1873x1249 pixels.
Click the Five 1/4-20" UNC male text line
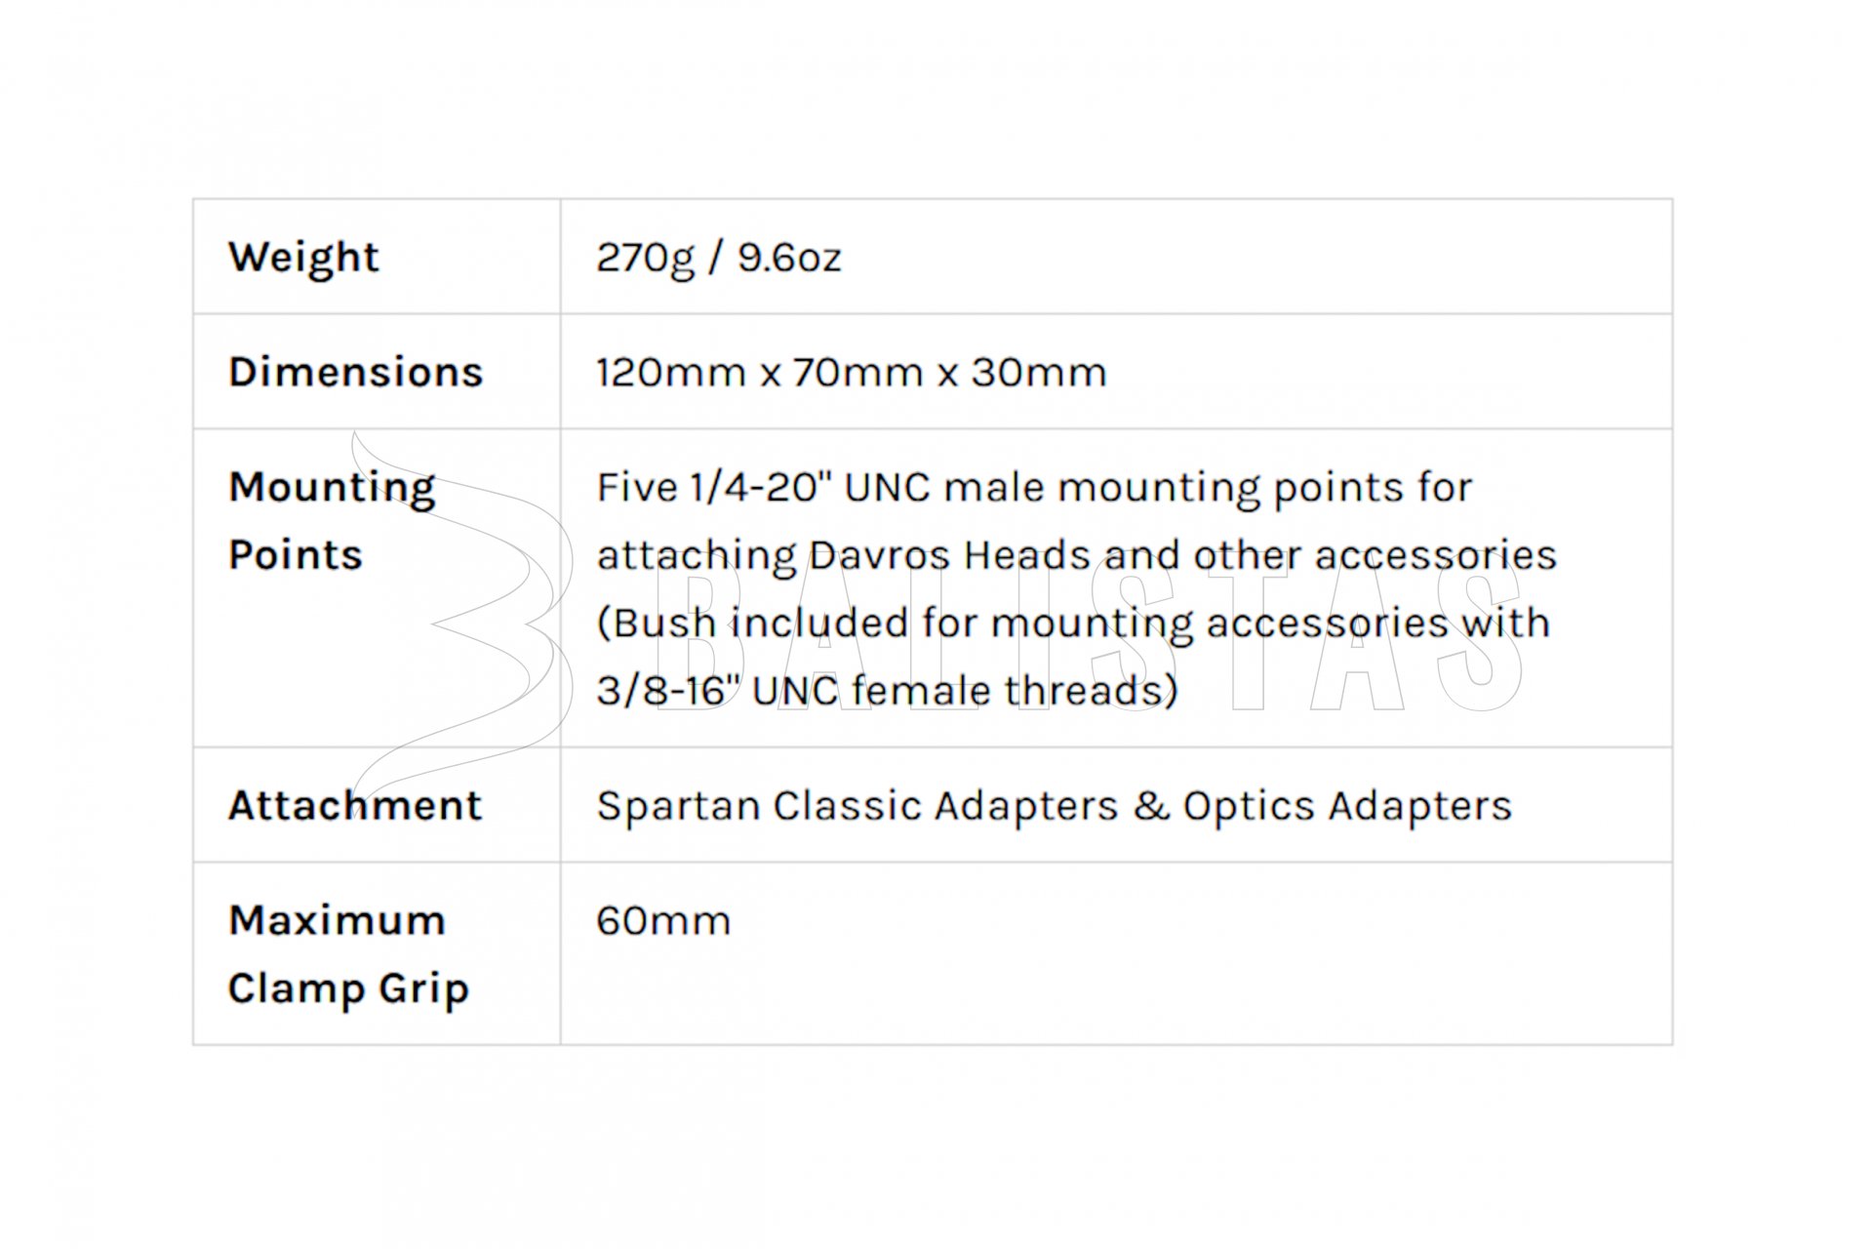[x=1034, y=488]
